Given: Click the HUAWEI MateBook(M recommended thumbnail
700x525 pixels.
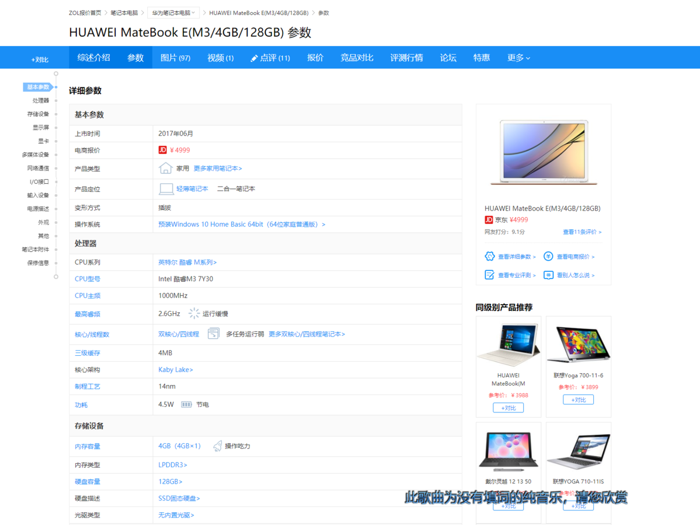Looking at the screenshot, I should [x=509, y=345].
